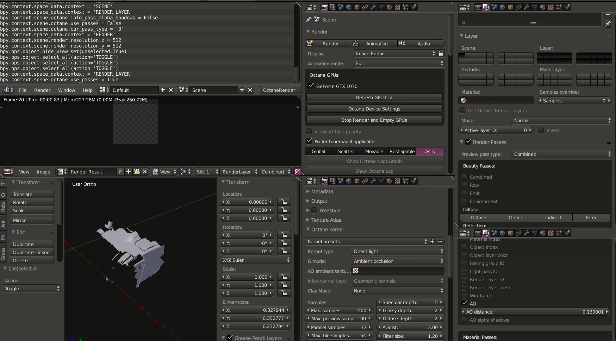Screen dimensions: 616x341
Task: Click the Samples override value field
Action: pyautogui.click(x=574, y=101)
